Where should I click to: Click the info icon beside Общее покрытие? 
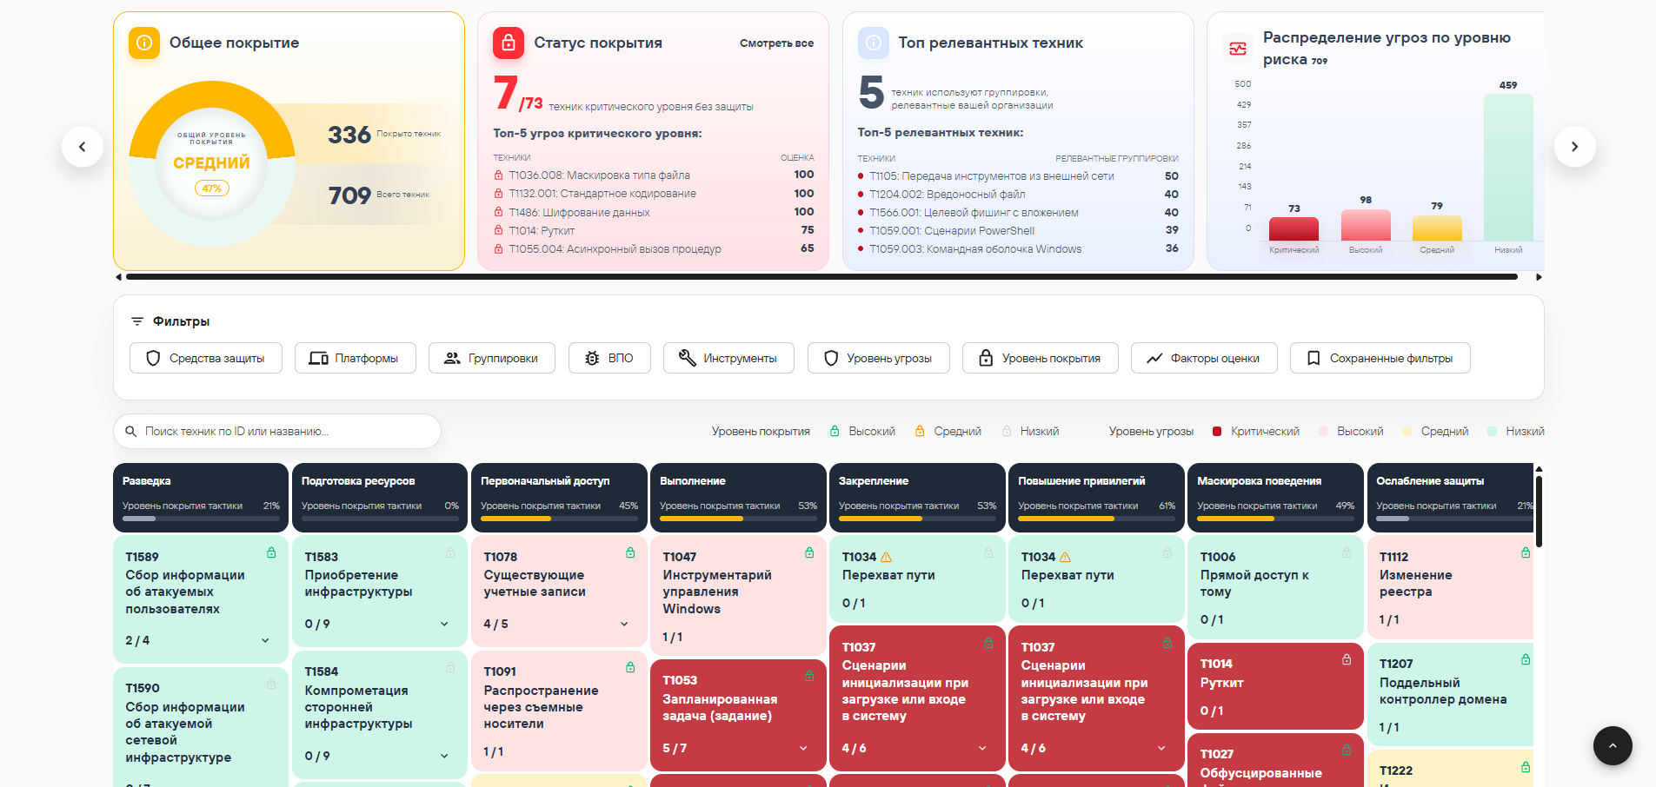click(x=144, y=43)
